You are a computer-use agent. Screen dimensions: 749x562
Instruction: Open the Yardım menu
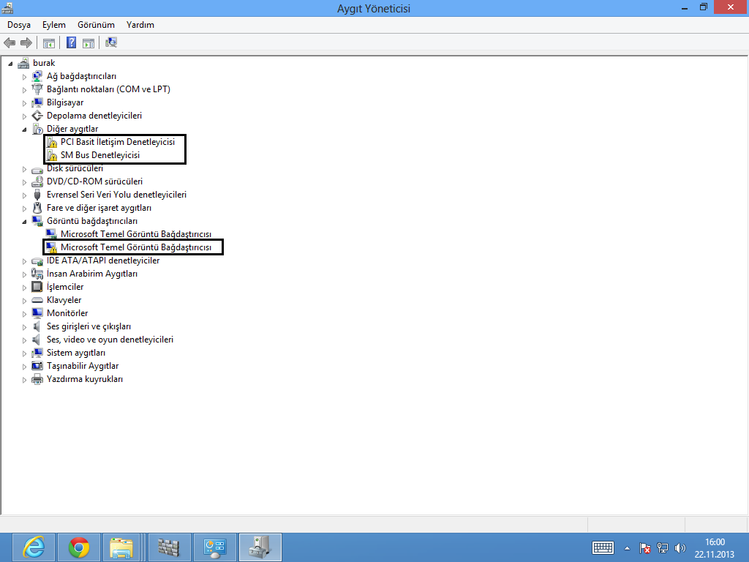(x=140, y=25)
